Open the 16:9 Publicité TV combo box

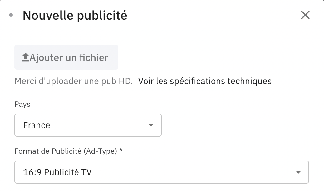pos(161,172)
